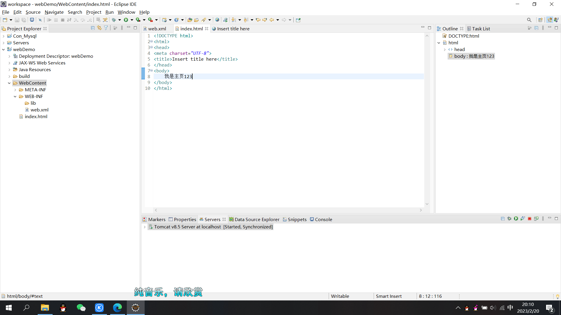
Task: Click the toolbar search magnifier icon
Action: 529,20
